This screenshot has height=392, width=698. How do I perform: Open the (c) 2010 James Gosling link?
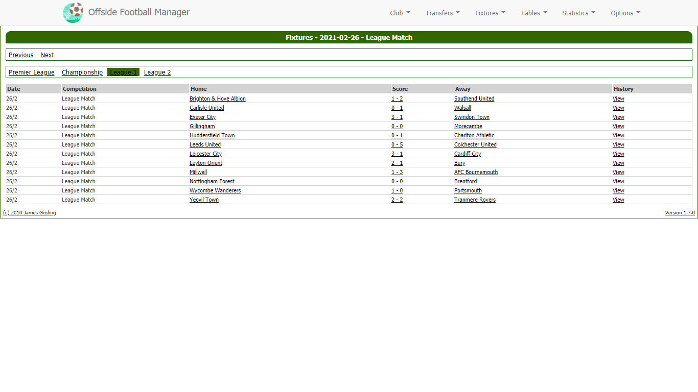(30, 213)
